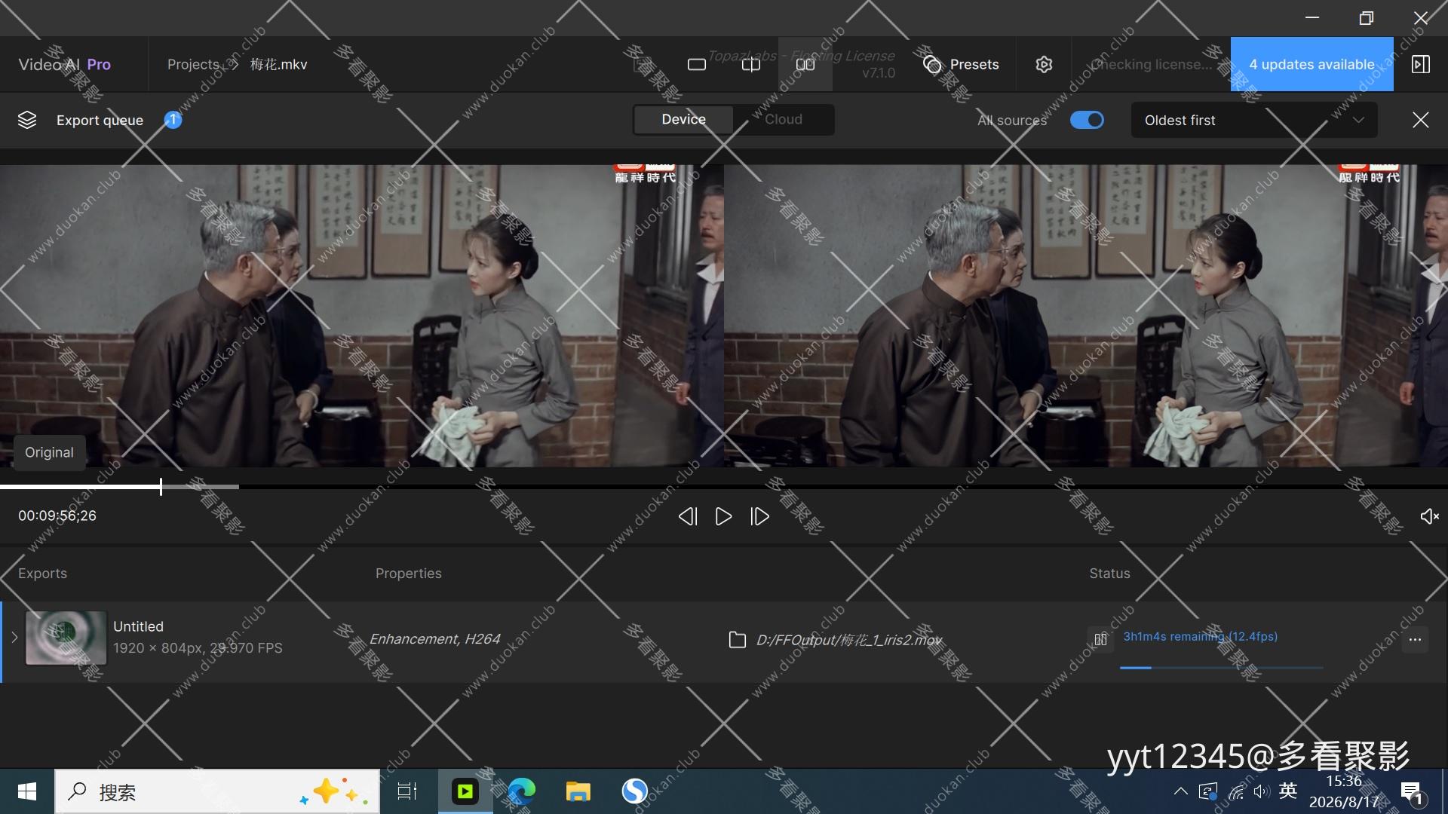Click the 英 input method indicator
This screenshot has height=814, width=1448.
[x=1288, y=791]
